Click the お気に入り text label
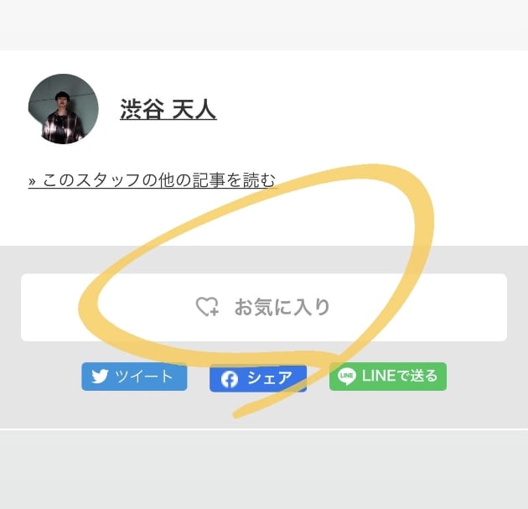The height and width of the screenshot is (509, 528). [x=282, y=307]
